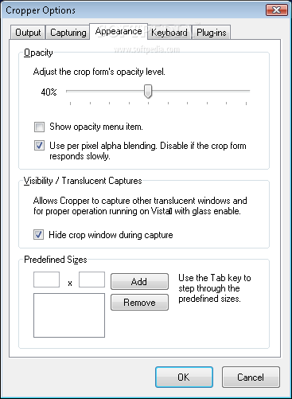
Task: Click the Cancel button
Action: coord(251,377)
